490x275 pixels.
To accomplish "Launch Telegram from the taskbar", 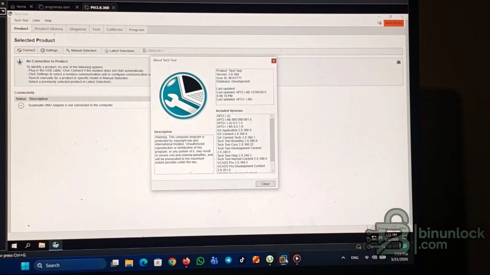I will [x=228, y=260].
